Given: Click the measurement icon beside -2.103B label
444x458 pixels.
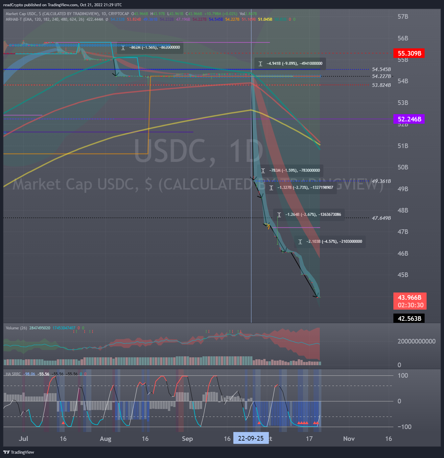Looking at the screenshot, I should (x=300, y=242).
